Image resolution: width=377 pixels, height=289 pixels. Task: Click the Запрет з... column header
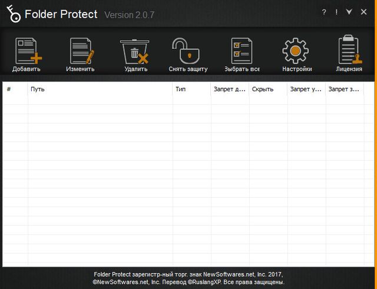tap(345, 89)
